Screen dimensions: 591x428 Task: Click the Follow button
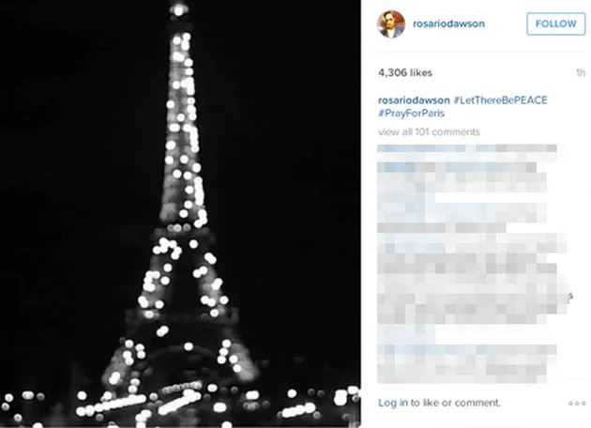tap(556, 23)
